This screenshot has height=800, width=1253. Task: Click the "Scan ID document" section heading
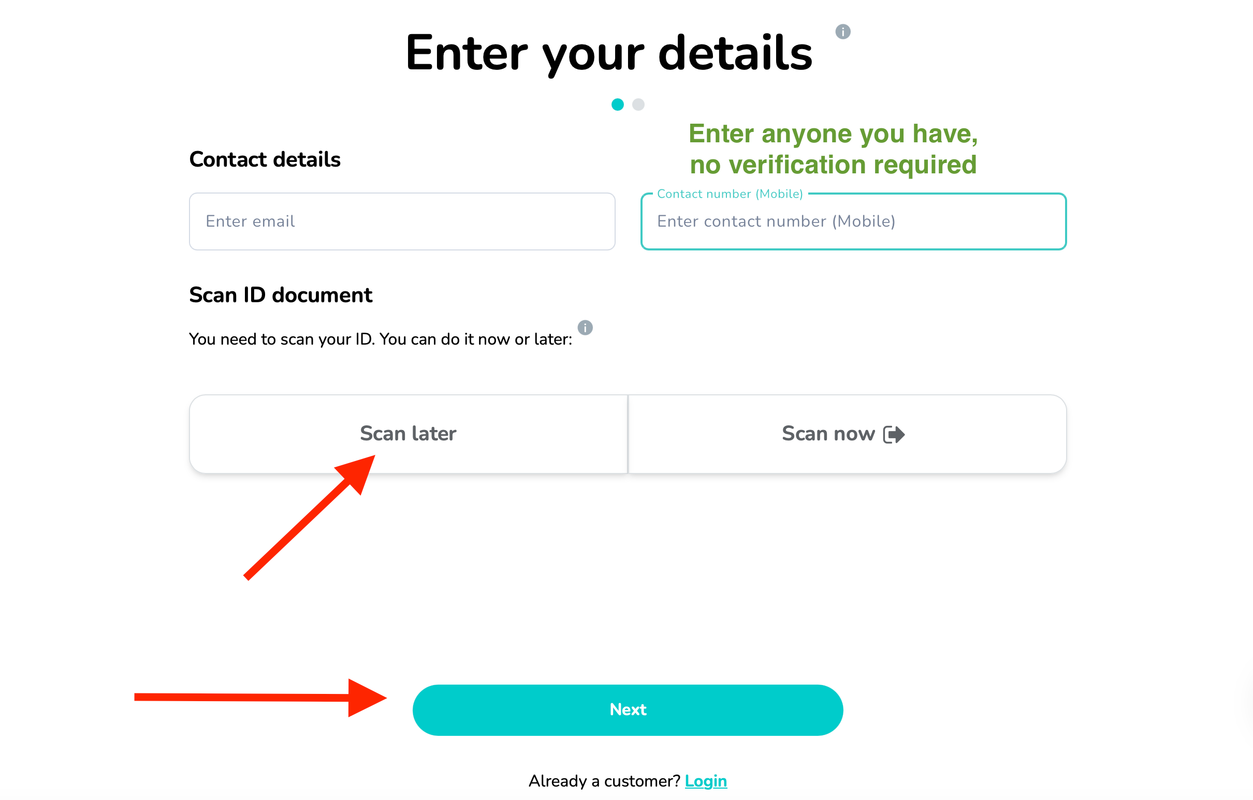[x=281, y=295]
